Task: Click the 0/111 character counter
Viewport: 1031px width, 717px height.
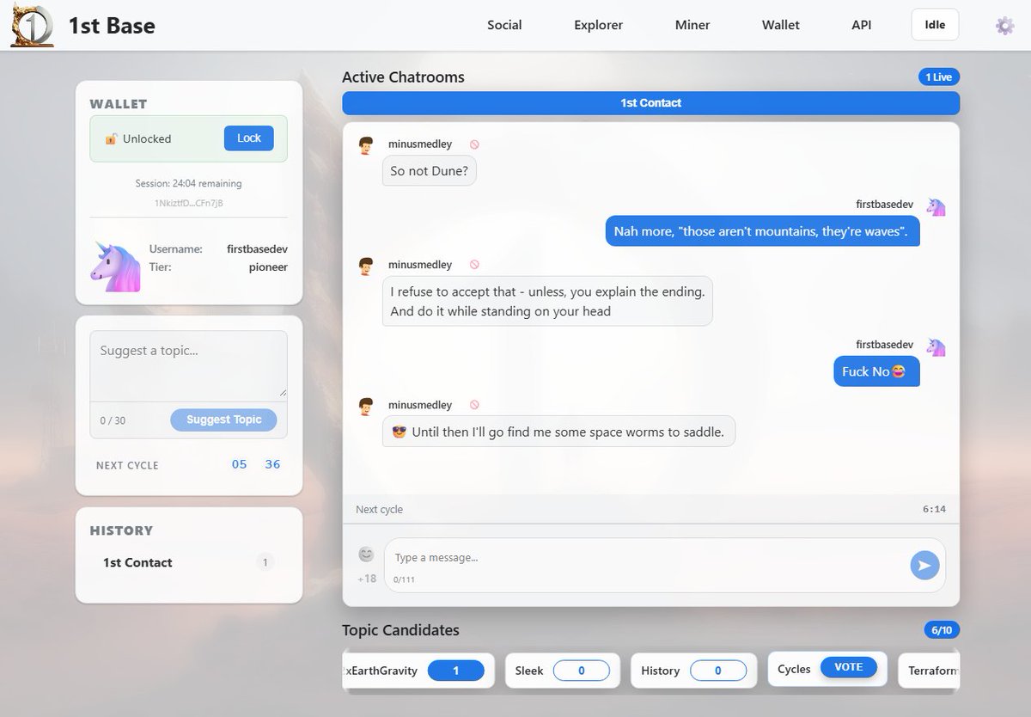Action: point(402,579)
